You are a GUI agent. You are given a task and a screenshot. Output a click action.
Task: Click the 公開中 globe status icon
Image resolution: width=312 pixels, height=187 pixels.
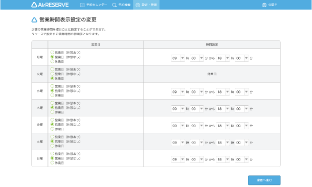point(264,5)
